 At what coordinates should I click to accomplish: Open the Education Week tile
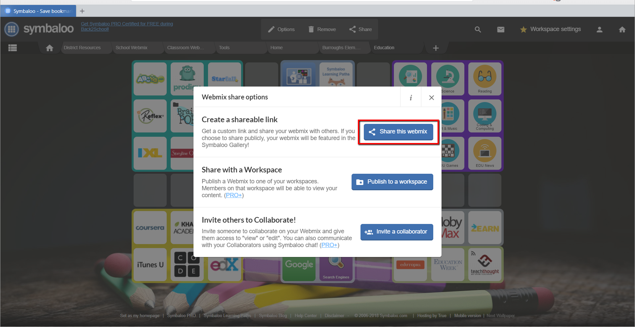click(447, 269)
